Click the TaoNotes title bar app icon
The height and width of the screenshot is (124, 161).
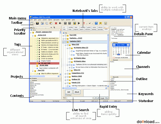[31, 17]
